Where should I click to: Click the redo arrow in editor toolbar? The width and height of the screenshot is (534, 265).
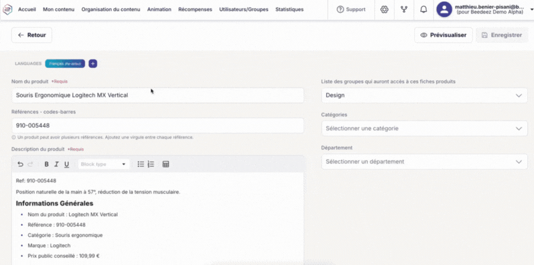[31, 164]
